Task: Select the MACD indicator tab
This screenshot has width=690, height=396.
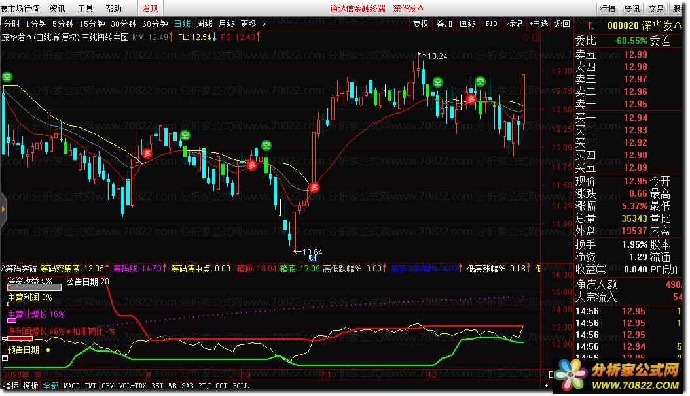Action: point(71,386)
